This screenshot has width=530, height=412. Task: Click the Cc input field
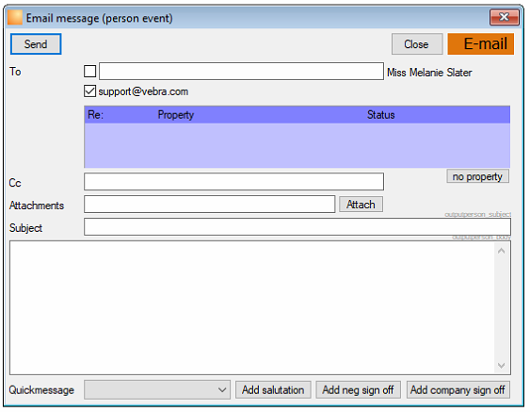coord(233,181)
